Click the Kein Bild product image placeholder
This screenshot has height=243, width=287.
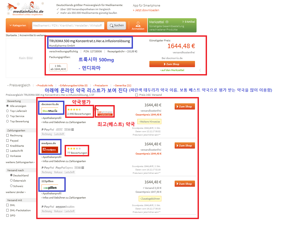(x=26, y=58)
